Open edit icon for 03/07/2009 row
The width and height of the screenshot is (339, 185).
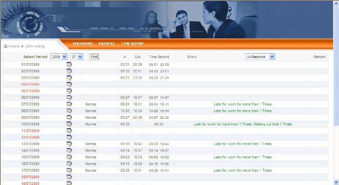(69, 78)
